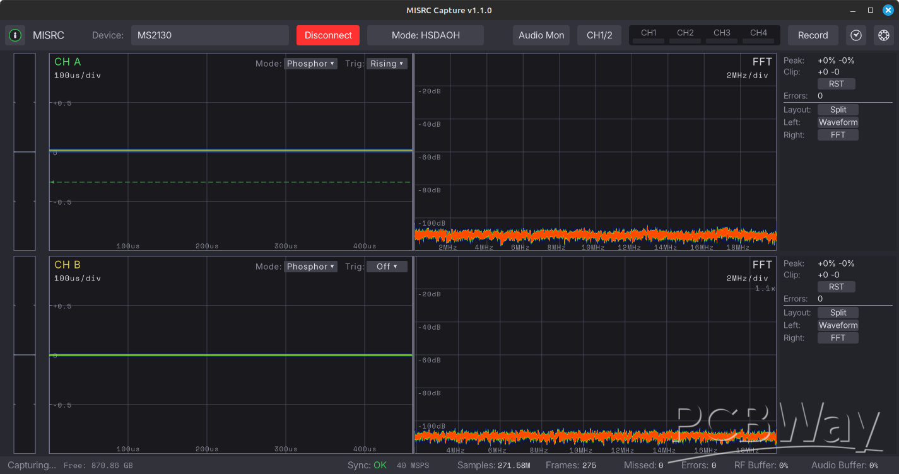Change CH A right view FFT button
Viewport: 899px width, 474px height.
(838, 135)
